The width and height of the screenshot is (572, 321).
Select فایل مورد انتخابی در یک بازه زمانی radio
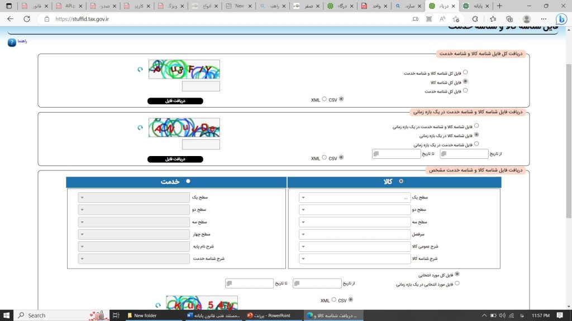tap(457, 284)
